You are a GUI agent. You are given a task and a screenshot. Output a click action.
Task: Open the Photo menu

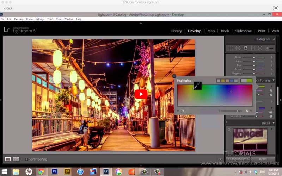point(29,19)
